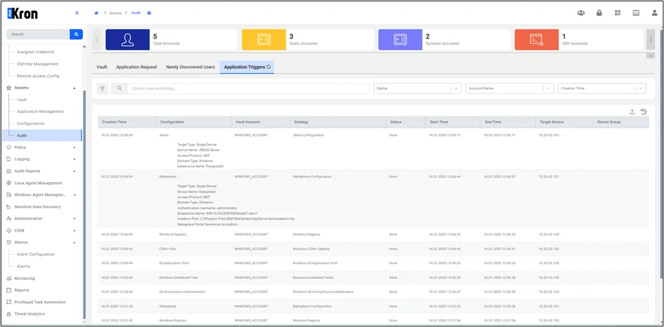Open the QR code icon
Viewport: 664px width, 327px height.
(x=618, y=13)
